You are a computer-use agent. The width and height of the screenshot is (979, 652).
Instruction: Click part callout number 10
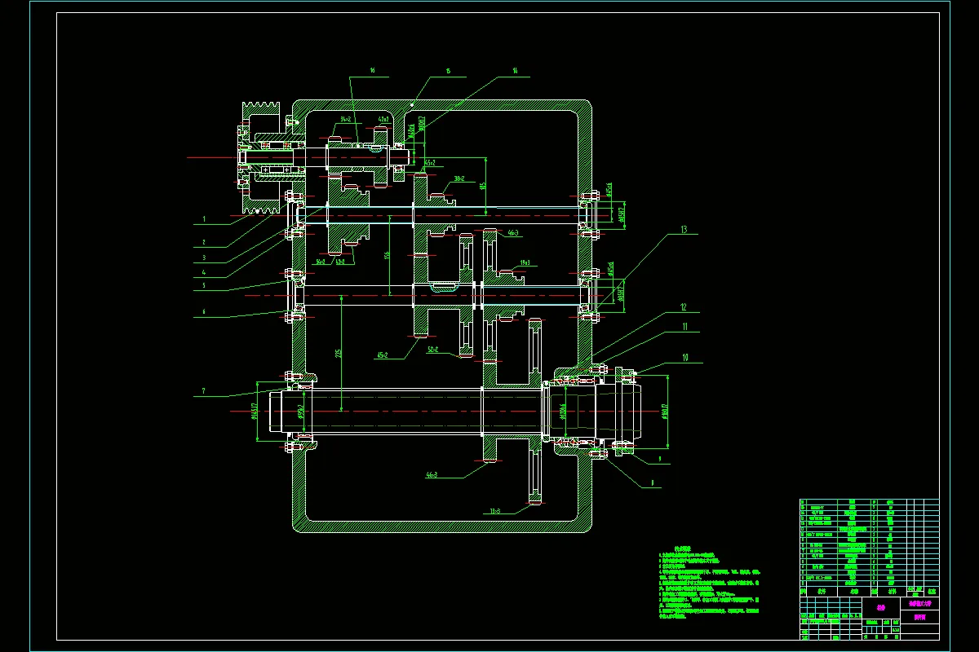pos(684,357)
